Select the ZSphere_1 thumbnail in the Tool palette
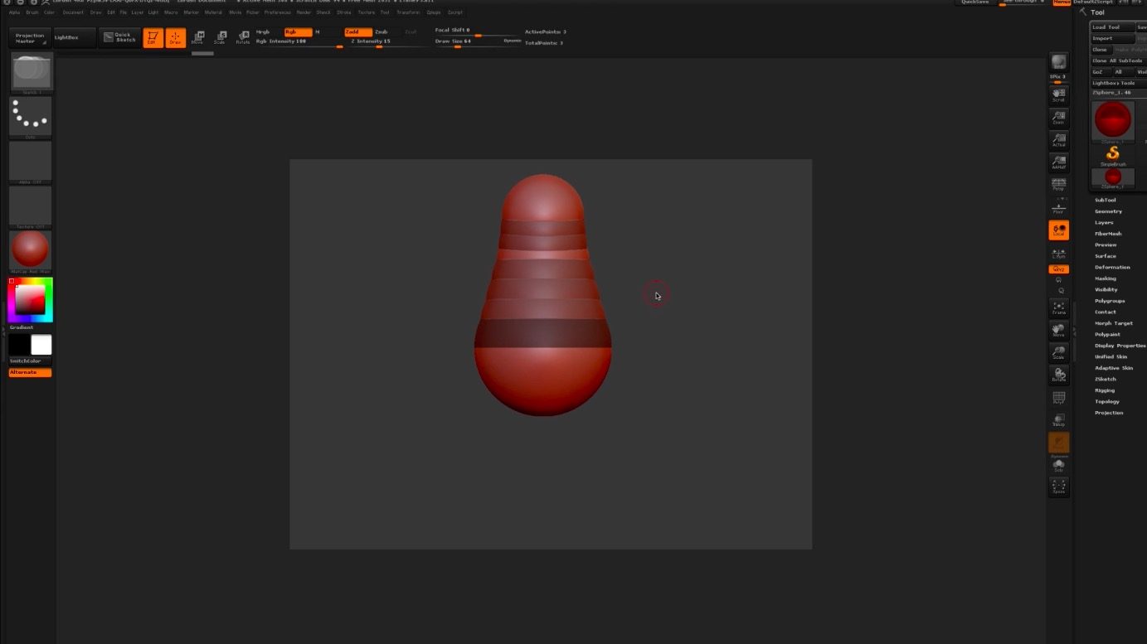The width and height of the screenshot is (1147, 644). click(1112, 120)
